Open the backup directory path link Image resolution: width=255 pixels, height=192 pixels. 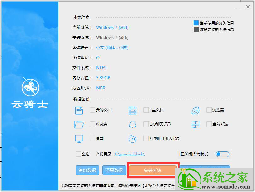pyautogui.click(x=130, y=154)
